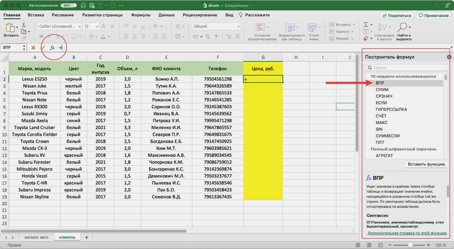The width and height of the screenshot is (454, 249).
Task: Click the Поиск field in formula builder
Action: [x=407, y=68]
